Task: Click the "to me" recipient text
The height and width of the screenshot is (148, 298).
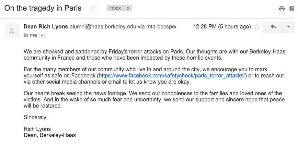Action: point(30,35)
